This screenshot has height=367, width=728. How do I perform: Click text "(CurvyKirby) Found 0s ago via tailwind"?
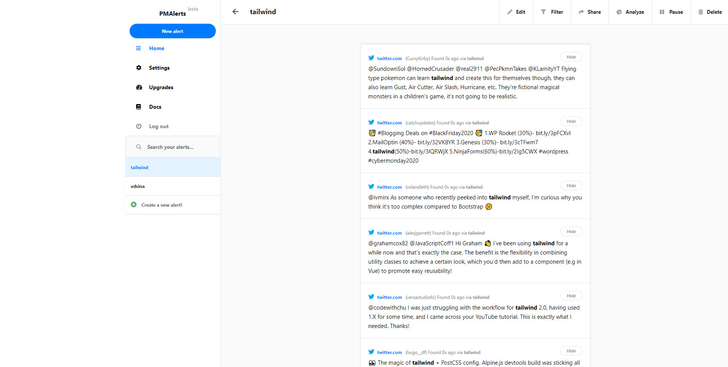point(445,59)
